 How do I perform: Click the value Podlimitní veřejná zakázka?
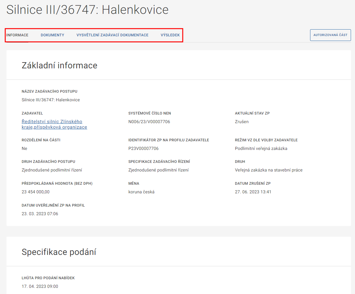coord(261,148)
